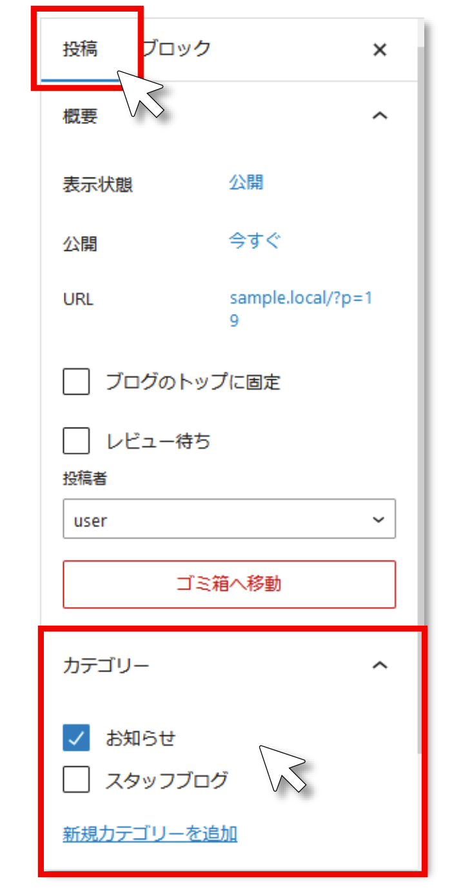Screen dimensions: 472x892
Task: Tick the レビュー待ち checkbox
Action: pyautogui.click(x=76, y=442)
